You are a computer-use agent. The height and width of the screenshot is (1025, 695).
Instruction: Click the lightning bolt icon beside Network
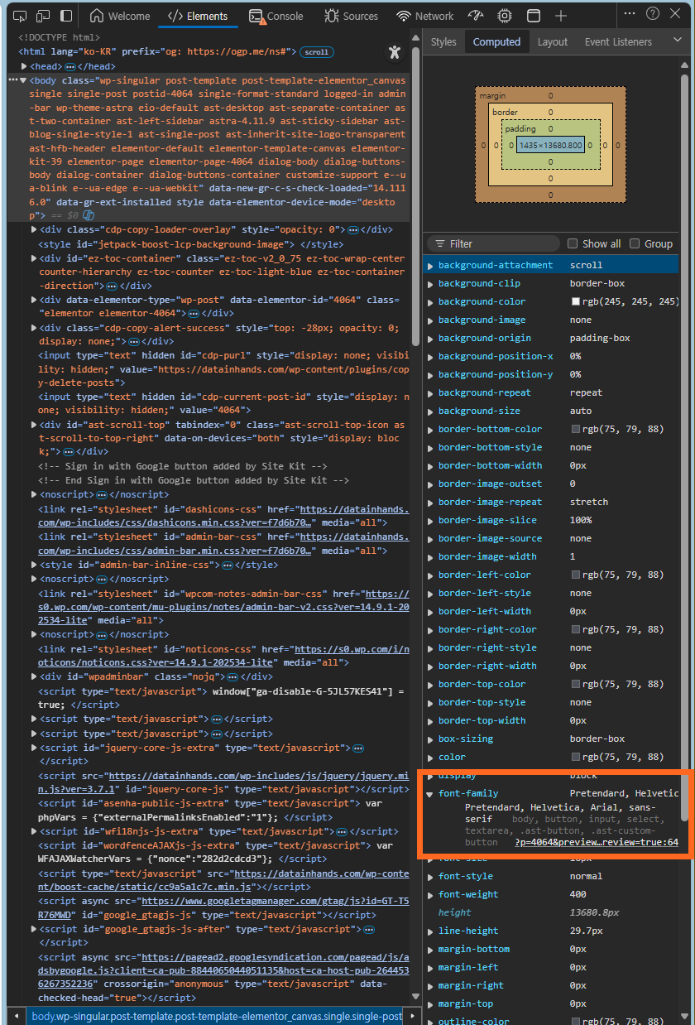click(x=475, y=14)
